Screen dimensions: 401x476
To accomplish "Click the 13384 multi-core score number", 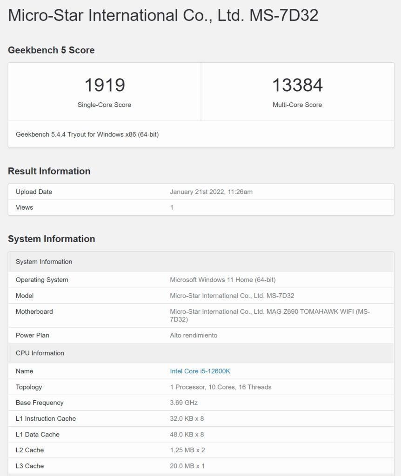I will click(x=297, y=85).
